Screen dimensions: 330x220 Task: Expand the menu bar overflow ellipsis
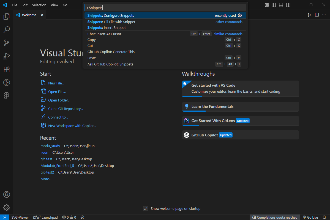pos(75,5)
